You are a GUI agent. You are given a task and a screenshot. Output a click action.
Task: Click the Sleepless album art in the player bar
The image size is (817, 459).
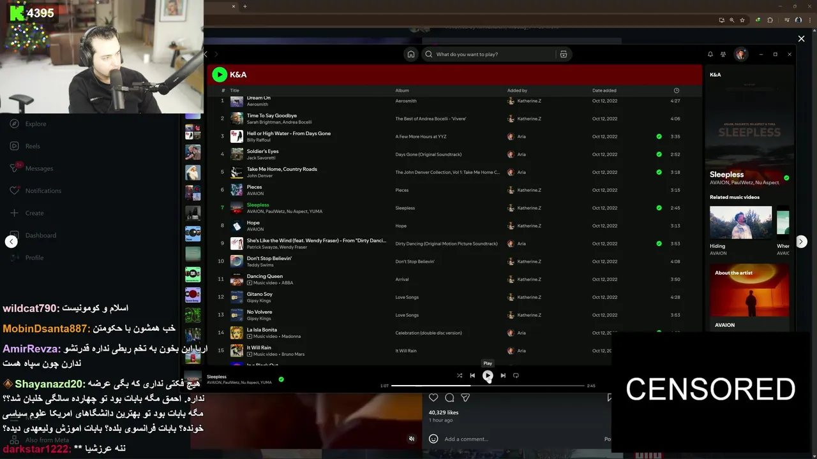click(x=193, y=379)
